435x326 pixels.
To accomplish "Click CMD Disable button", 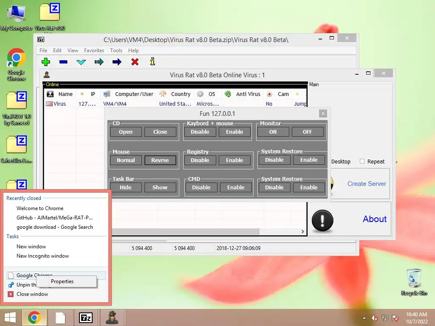I will [201, 187].
